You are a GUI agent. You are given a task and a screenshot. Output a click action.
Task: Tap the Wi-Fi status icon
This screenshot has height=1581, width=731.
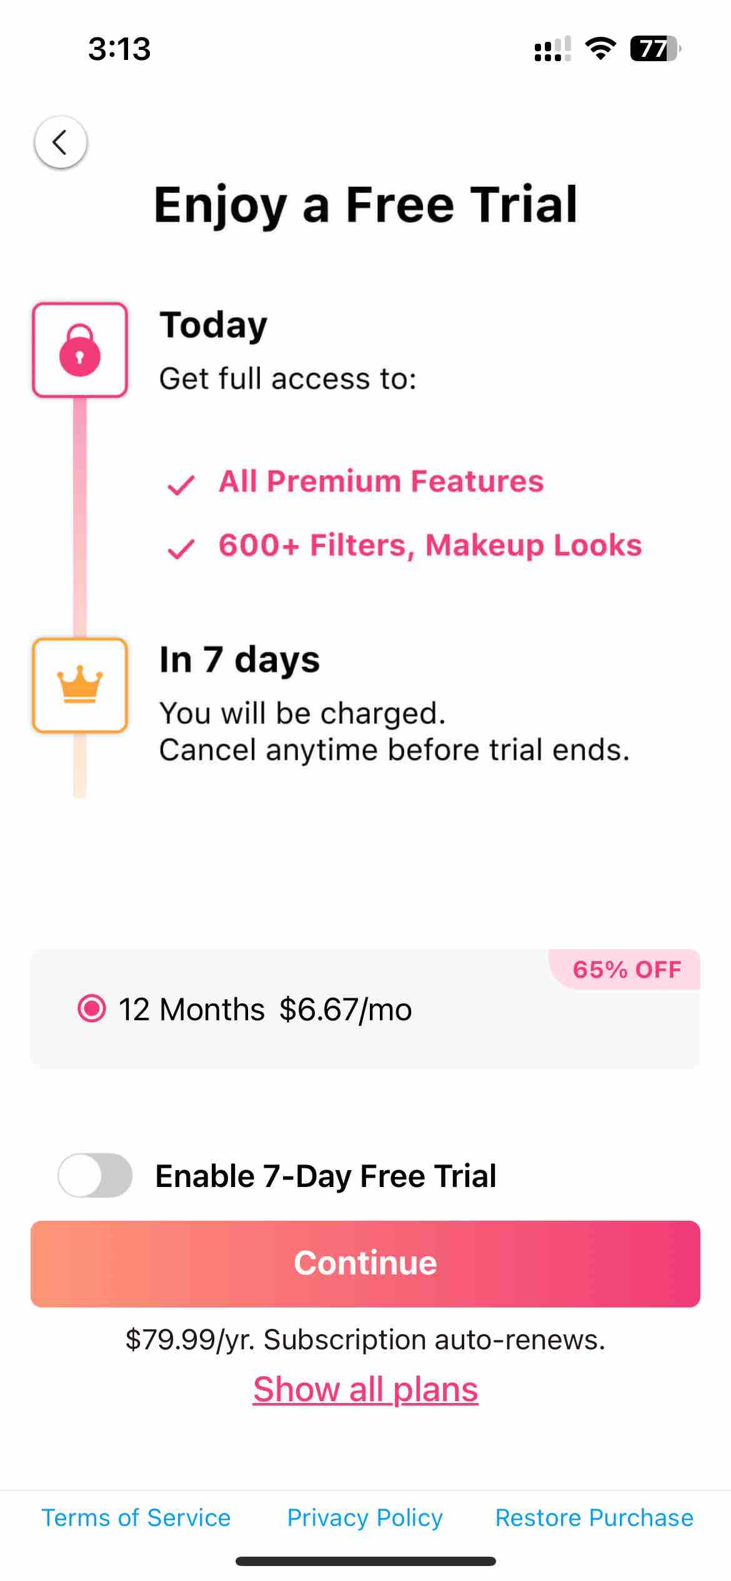coord(600,49)
